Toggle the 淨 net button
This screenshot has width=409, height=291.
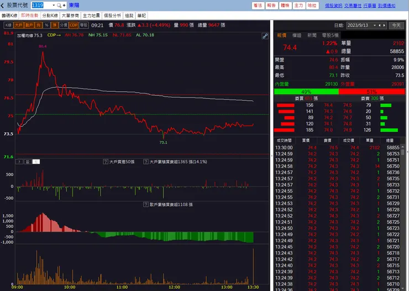point(55,25)
